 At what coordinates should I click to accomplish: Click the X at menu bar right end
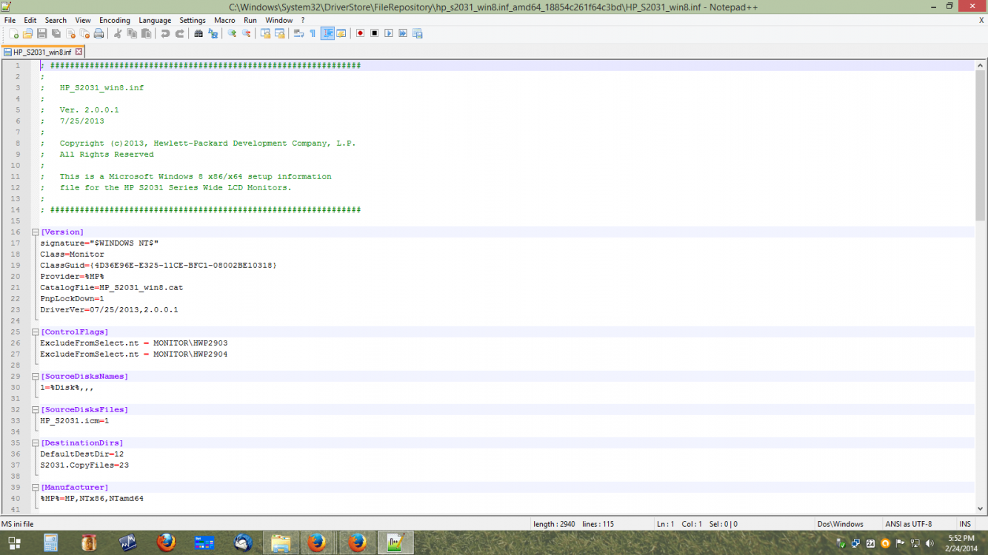(x=981, y=20)
